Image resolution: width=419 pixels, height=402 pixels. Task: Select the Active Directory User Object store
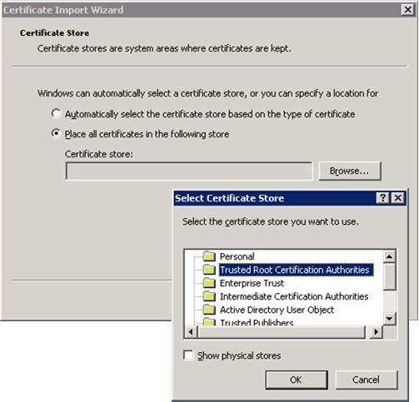(x=277, y=310)
